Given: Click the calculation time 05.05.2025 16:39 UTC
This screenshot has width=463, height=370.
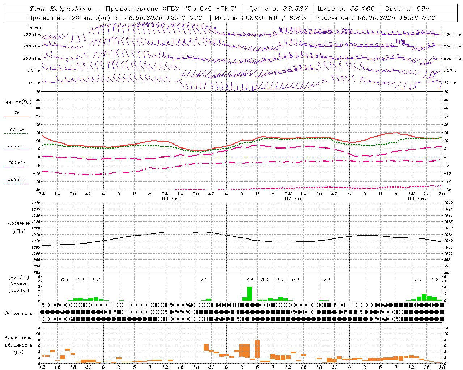Looking at the screenshot, I should [x=396, y=18].
